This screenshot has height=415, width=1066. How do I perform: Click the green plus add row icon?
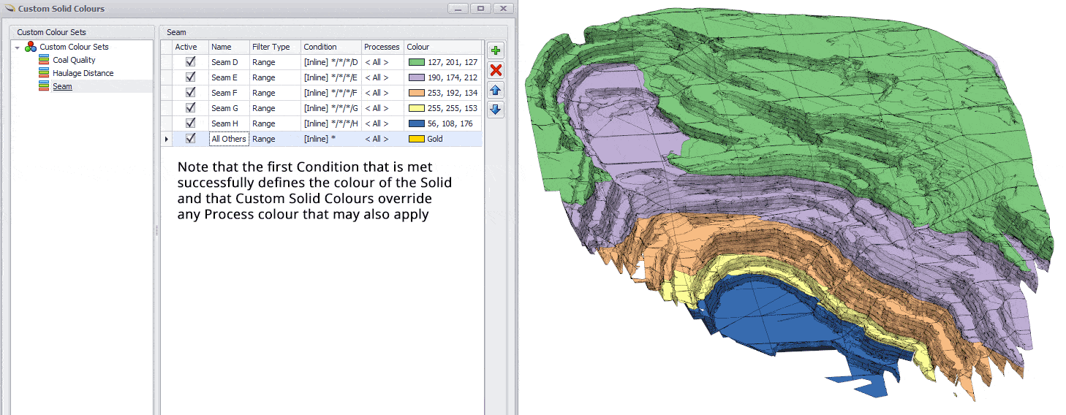tap(496, 51)
